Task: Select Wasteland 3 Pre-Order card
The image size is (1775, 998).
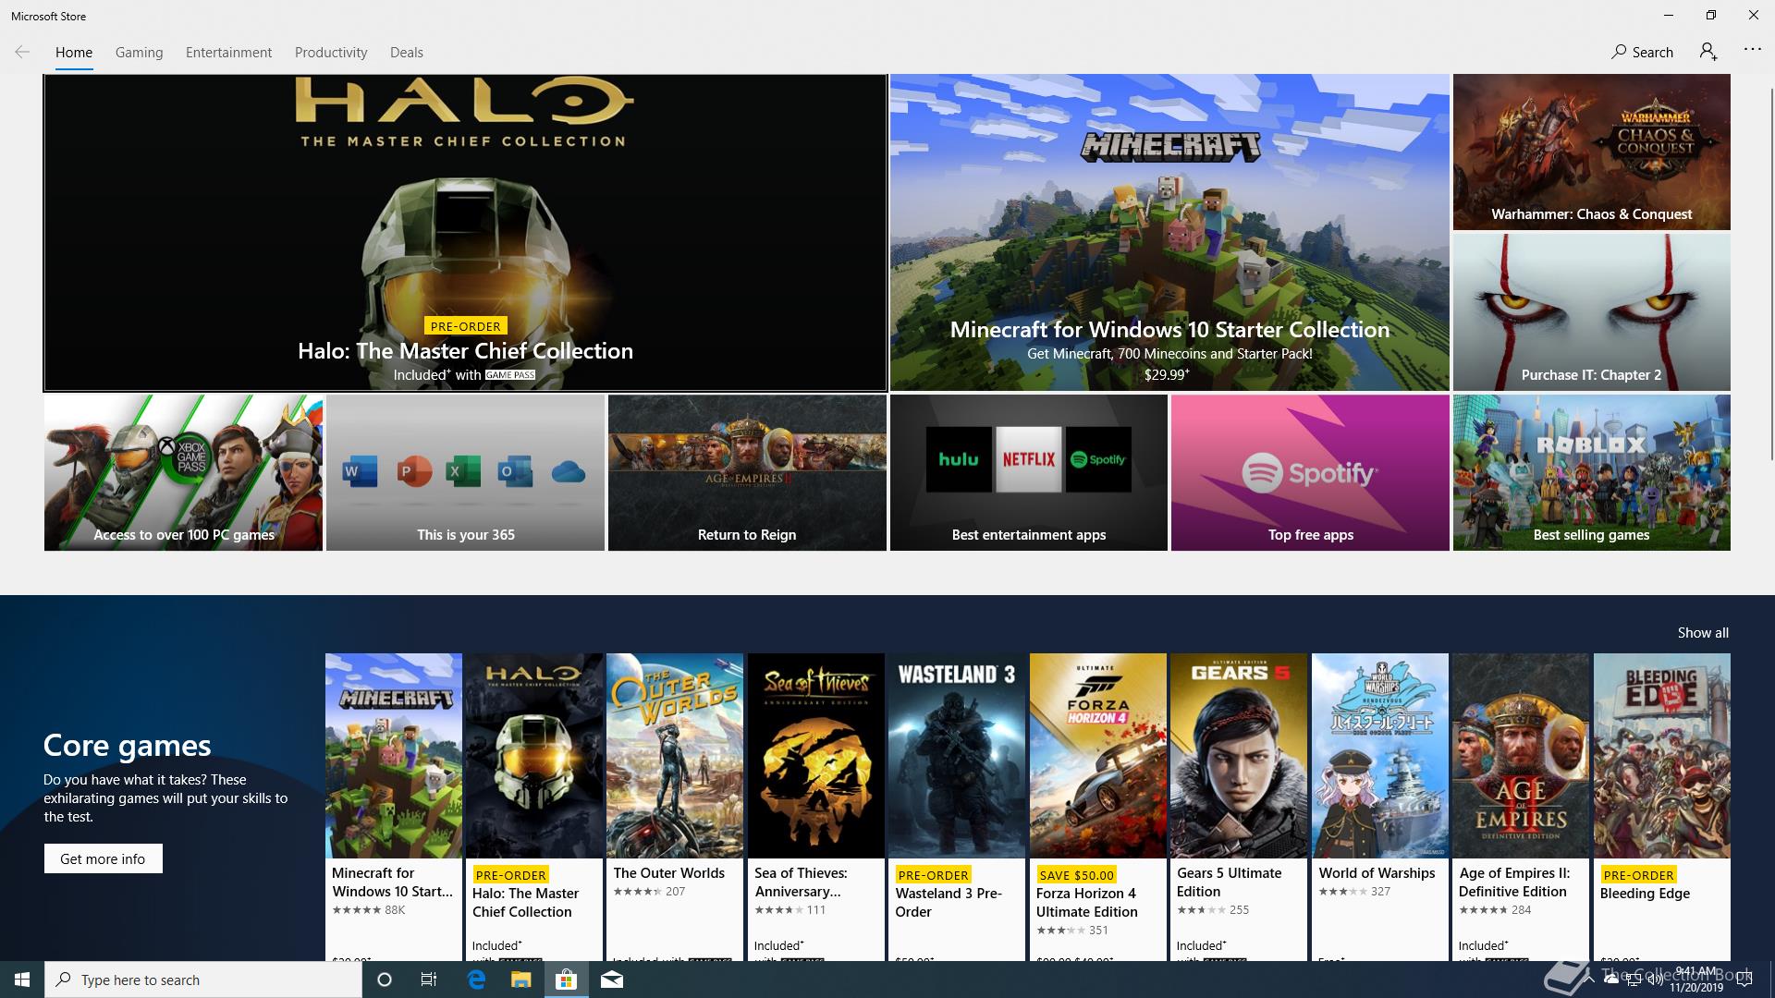Action: coord(957,807)
